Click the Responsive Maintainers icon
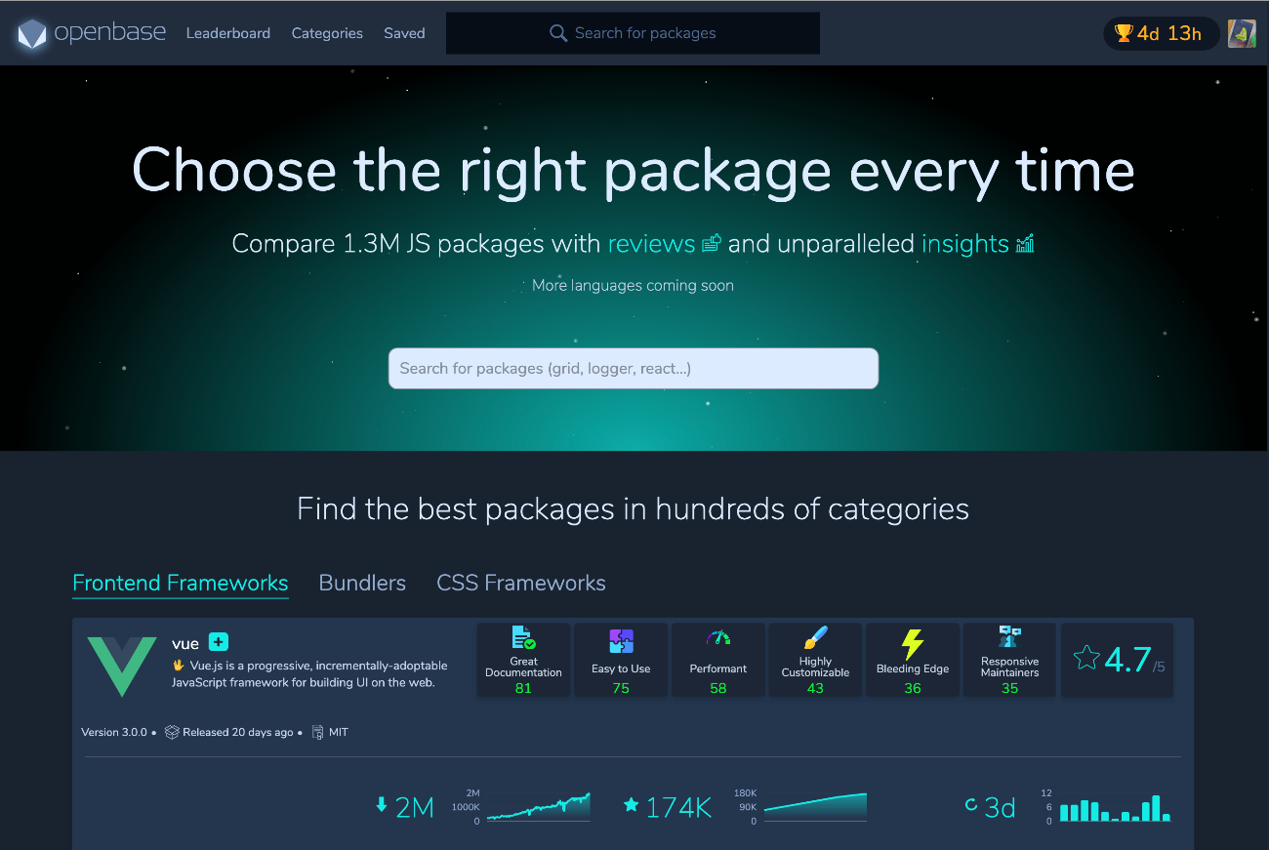 pyautogui.click(x=1009, y=637)
